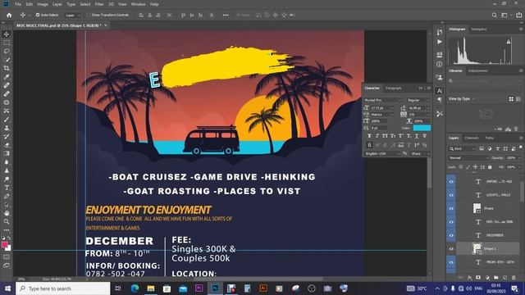Select the Horizontal Type tool
The width and height of the screenshot is (525, 295).
pyautogui.click(x=7, y=188)
